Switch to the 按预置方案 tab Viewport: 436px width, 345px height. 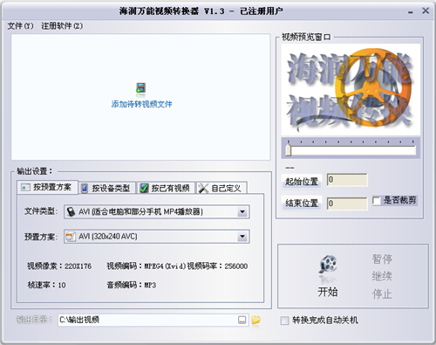click(47, 187)
